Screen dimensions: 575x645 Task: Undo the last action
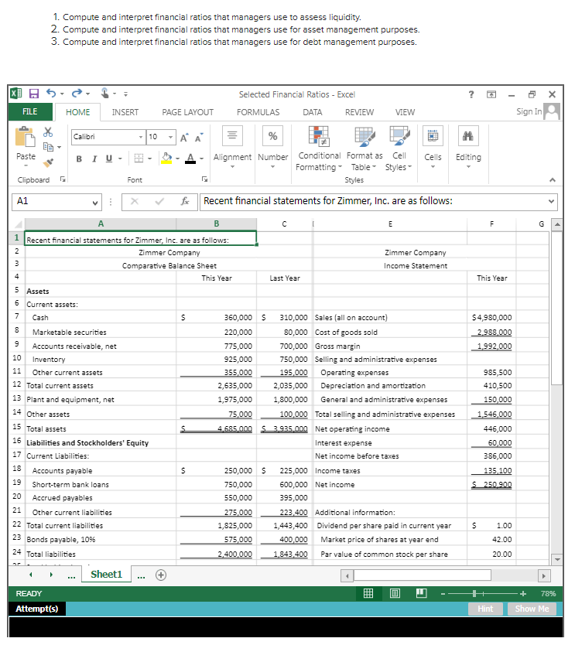coord(51,94)
